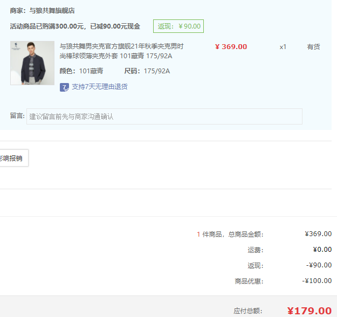Screen dimensions: 337x317
Task: Click the 应付总额 label
Action: click(248, 311)
